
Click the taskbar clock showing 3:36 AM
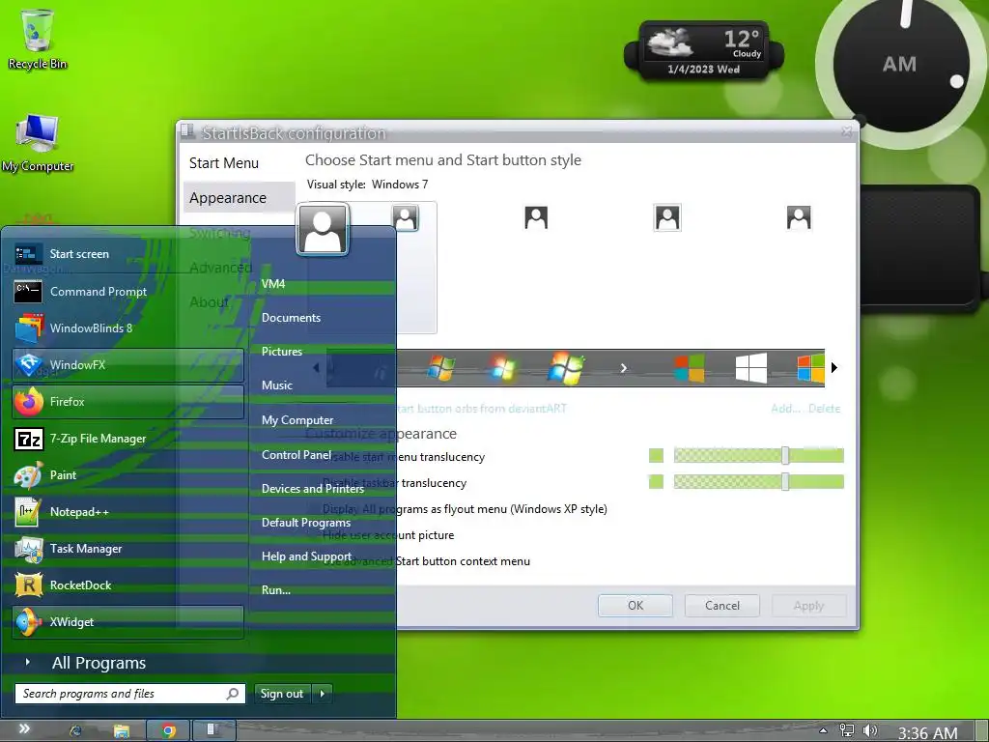coord(927,732)
